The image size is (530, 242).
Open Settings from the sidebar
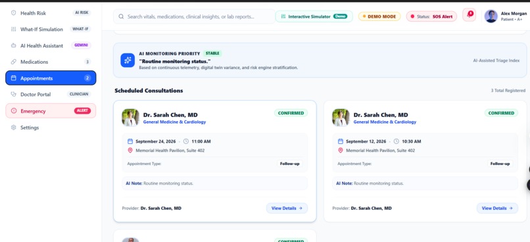[51, 128]
